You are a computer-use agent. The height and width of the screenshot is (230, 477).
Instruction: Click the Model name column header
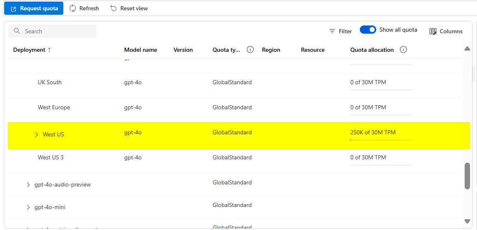click(x=141, y=50)
